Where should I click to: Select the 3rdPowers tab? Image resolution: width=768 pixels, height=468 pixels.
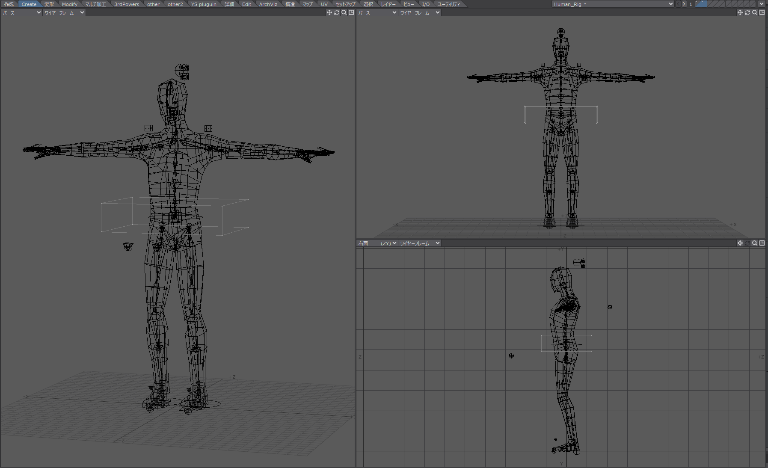[x=127, y=4]
